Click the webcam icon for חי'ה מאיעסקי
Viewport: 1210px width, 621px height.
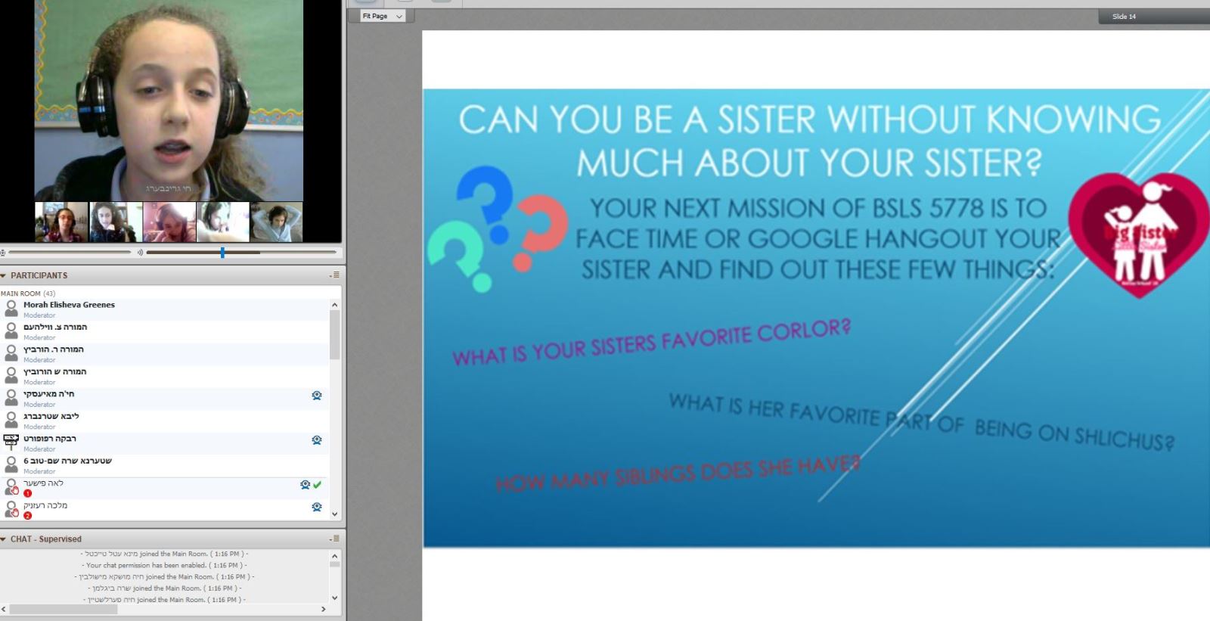(317, 396)
